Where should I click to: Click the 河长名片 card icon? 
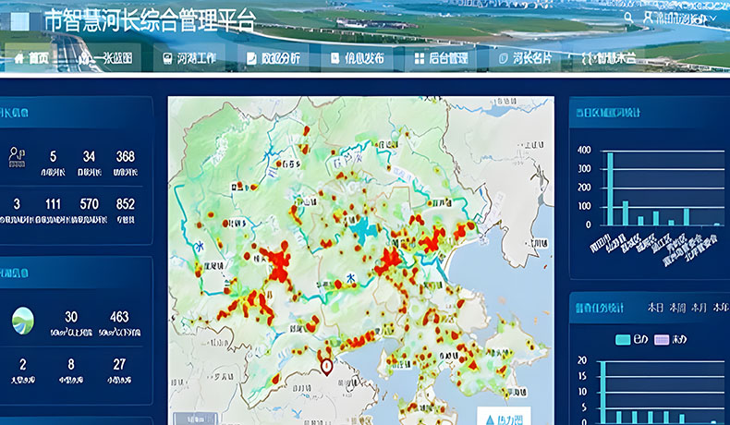[x=504, y=58]
